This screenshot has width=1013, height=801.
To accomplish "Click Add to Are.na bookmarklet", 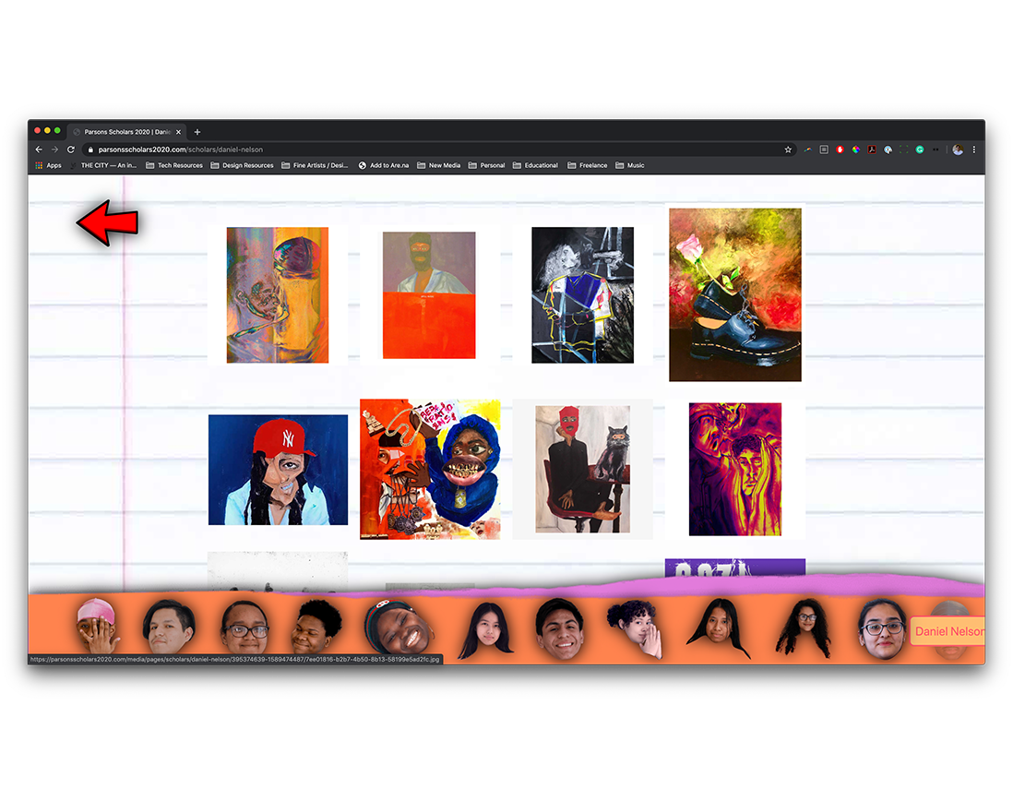I will [384, 165].
